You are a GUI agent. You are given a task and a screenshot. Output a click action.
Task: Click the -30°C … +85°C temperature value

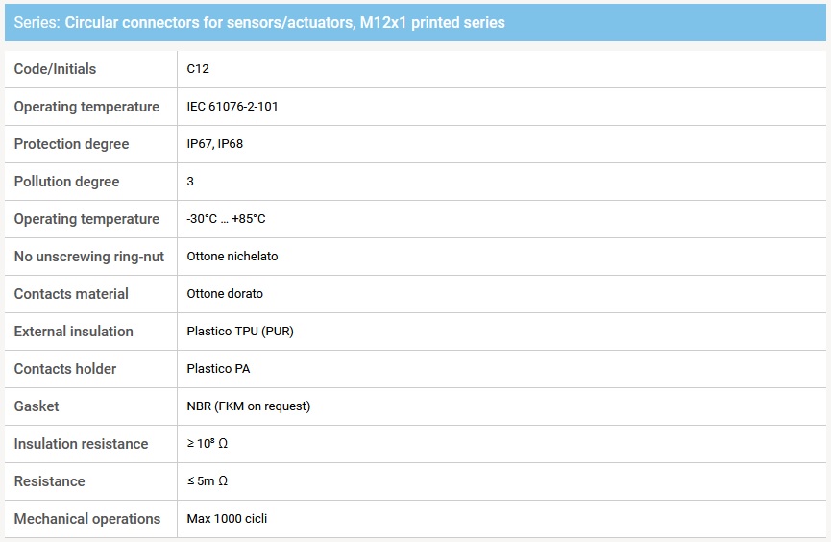click(226, 219)
